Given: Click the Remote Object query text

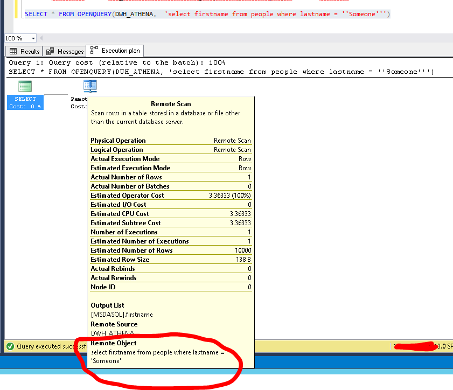Looking at the screenshot, I should pyautogui.click(x=157, y=357).
